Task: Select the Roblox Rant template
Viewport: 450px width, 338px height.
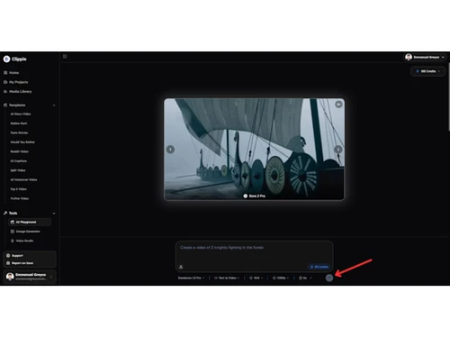Action: point(19,123)
